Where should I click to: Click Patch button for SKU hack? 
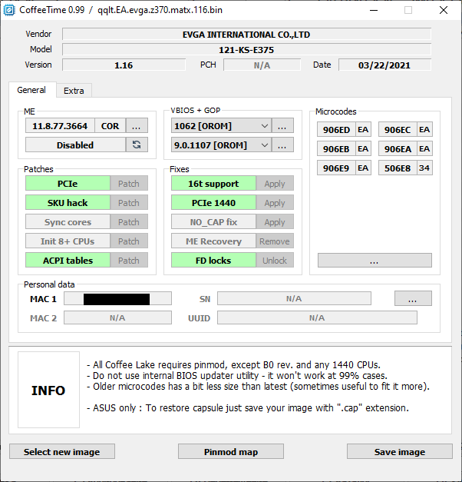point(129,203)
